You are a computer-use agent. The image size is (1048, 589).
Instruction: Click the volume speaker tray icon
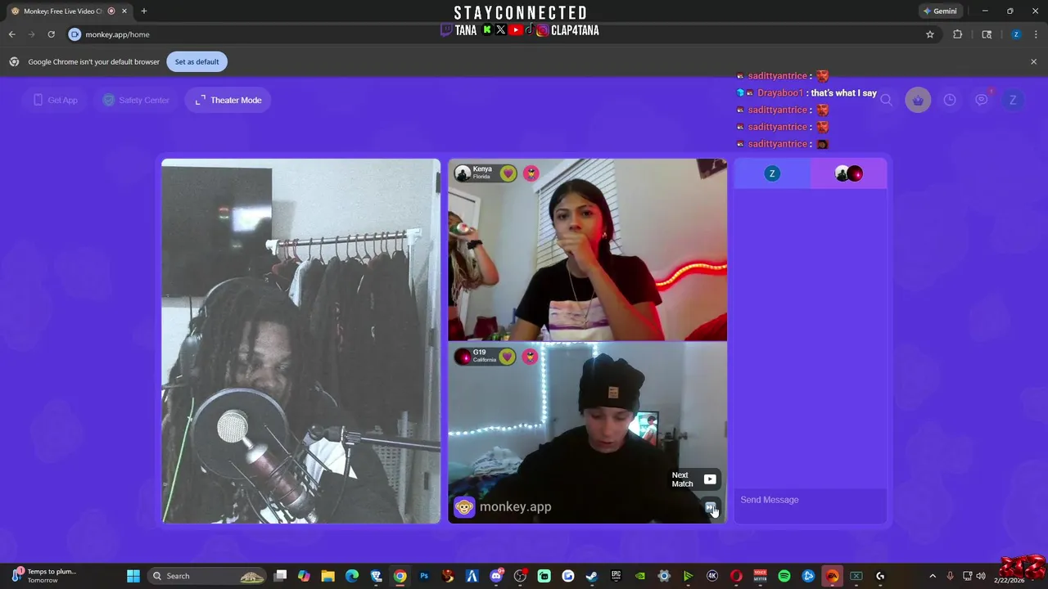(x=981, y=576)
